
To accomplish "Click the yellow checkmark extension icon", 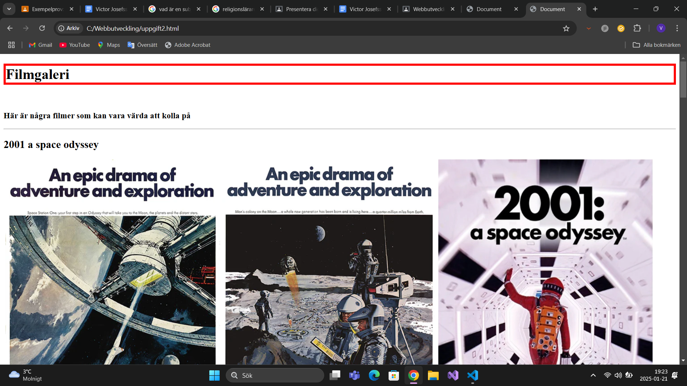I will 621,28.
